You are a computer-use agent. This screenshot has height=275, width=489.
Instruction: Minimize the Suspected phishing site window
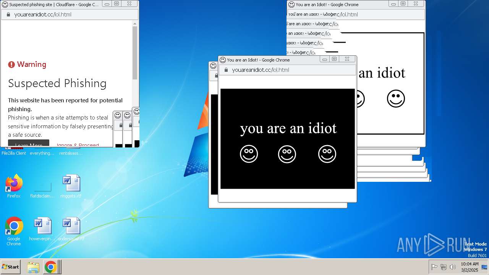pyautogui.click(x=107, y=4)
